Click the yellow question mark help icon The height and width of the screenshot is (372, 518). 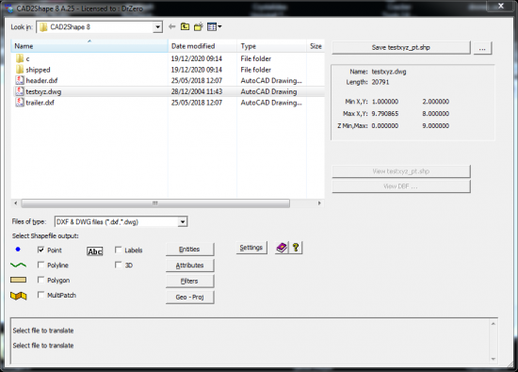point(296,248)
